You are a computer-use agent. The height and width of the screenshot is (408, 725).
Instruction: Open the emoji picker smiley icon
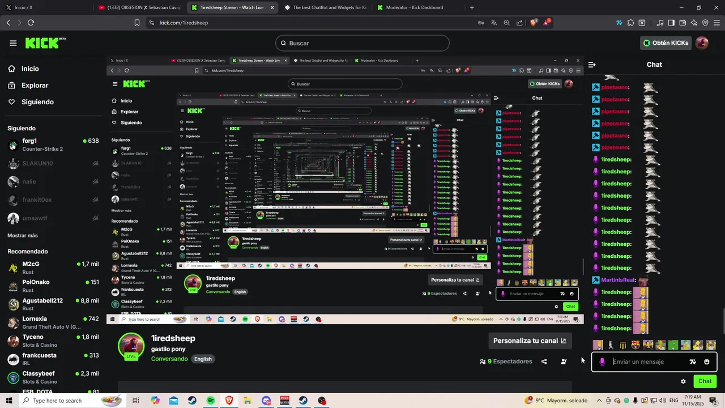coord(707,362)
